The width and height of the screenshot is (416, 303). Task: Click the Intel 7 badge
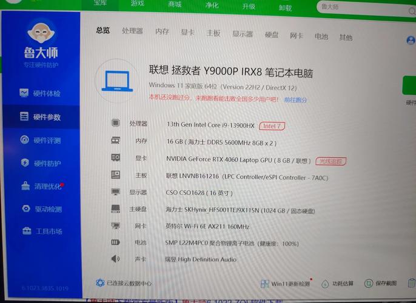pos(271,126)
